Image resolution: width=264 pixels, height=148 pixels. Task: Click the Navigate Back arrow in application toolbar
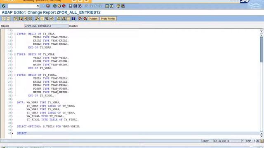click(x=4, y=18)
